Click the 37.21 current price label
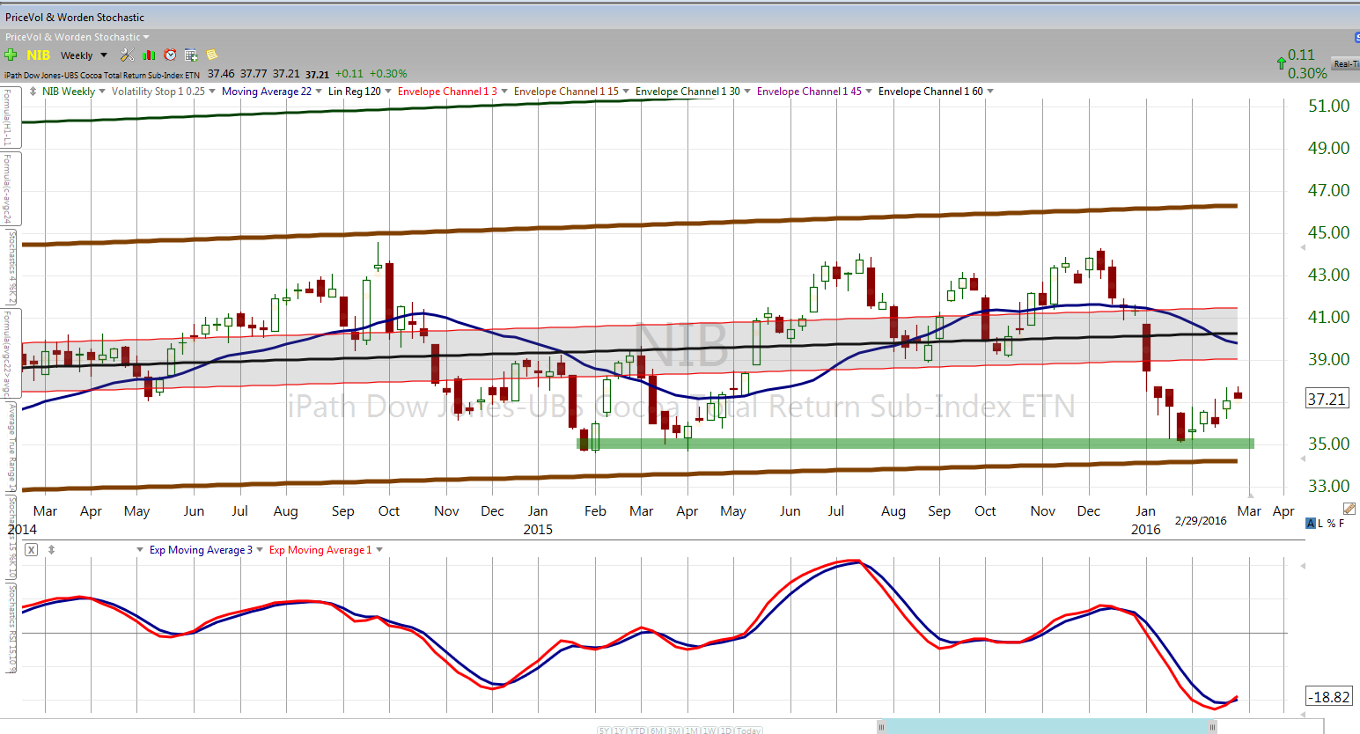The image size is (1360, 734). tap(1327, 399)
